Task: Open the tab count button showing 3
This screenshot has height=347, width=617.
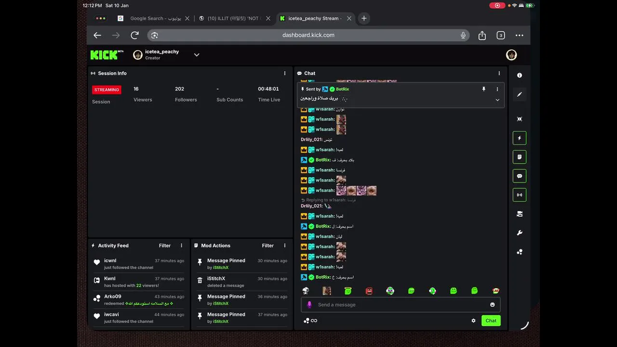Action: 501,35
